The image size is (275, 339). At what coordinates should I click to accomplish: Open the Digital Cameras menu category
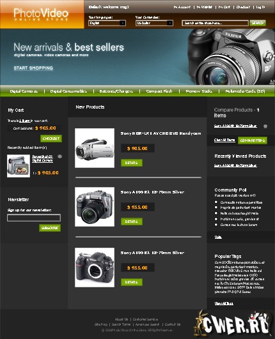pyautogui.click(x=24, y=91)
